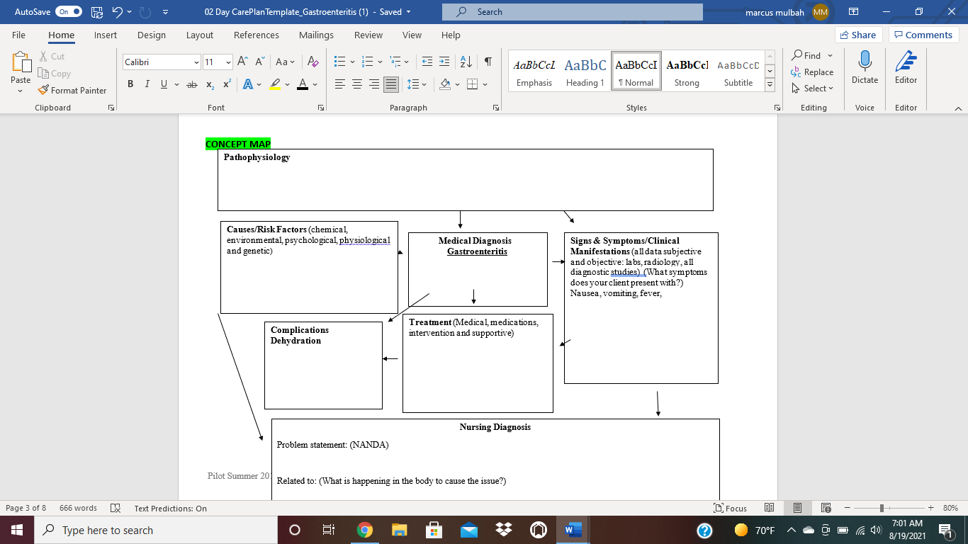Decrease paragraph indent
The width and height of the screenshot is (968, 544).
(x=427, y=62)
